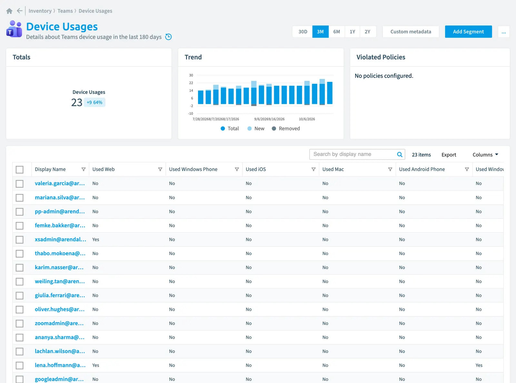Sort by the Used Mac column header
The image size is (516, 383).
[333, 169]
